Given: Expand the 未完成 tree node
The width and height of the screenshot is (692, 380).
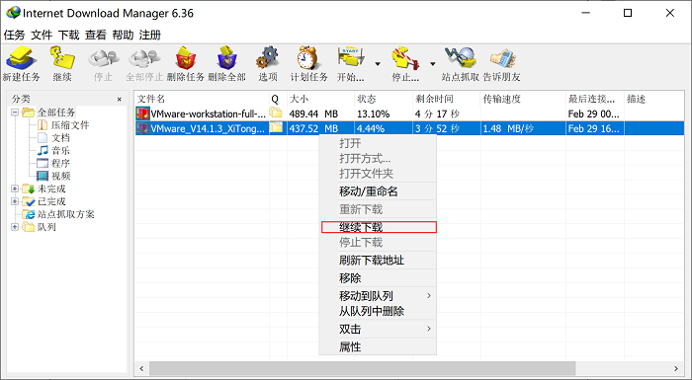Looking at the screenshot, I should point(15,189).
